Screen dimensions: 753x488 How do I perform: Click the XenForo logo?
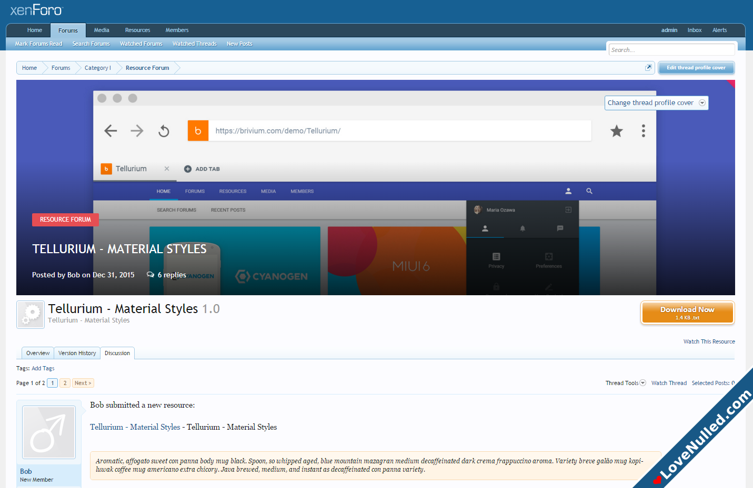(36, 10)
